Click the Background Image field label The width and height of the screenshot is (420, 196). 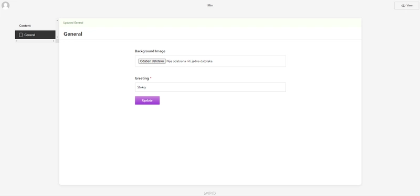[x=150, y=51]
